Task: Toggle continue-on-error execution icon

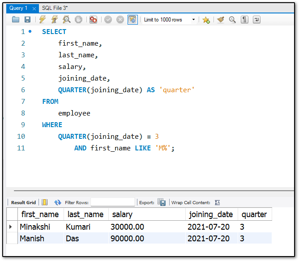Action: coord(93,19)
